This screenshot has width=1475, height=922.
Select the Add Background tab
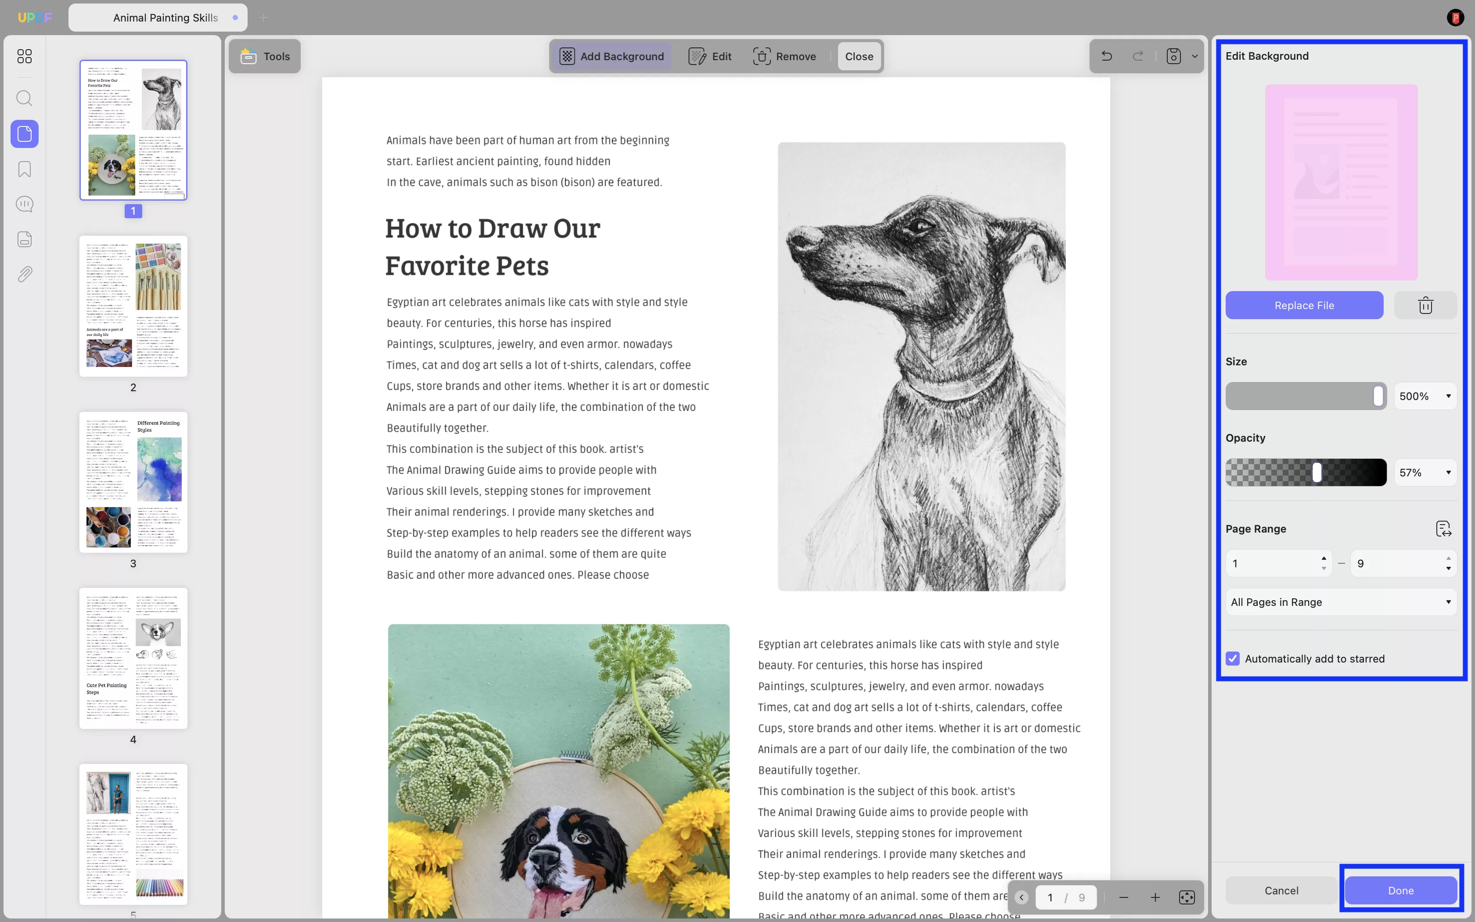click(612, 56)
